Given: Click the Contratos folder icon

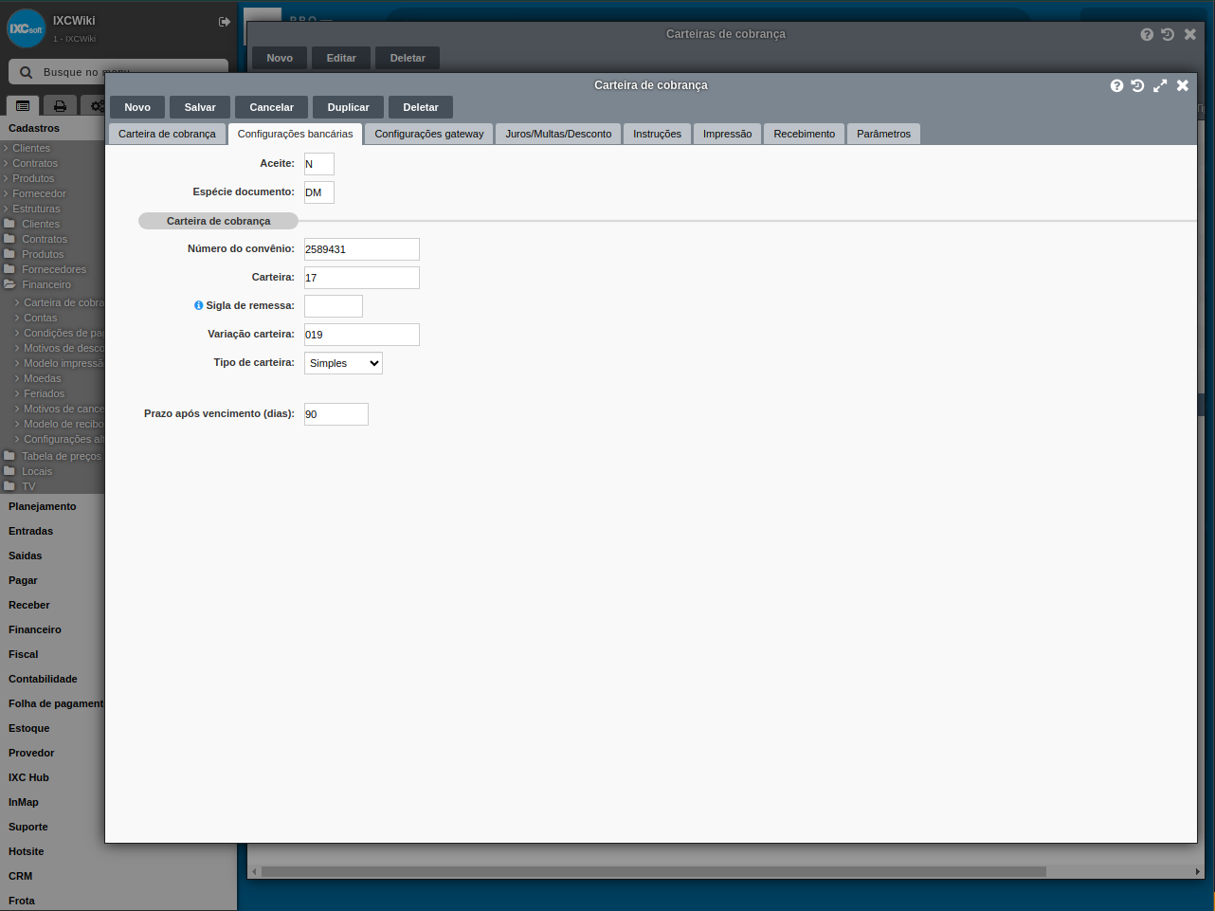Looking at the screenshot, I should 9,239.
